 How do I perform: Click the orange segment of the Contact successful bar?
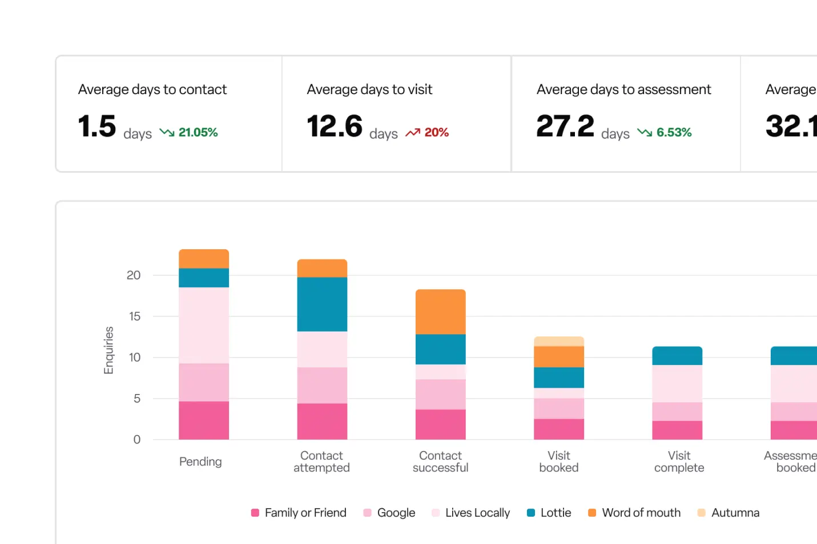coord(440,311)
